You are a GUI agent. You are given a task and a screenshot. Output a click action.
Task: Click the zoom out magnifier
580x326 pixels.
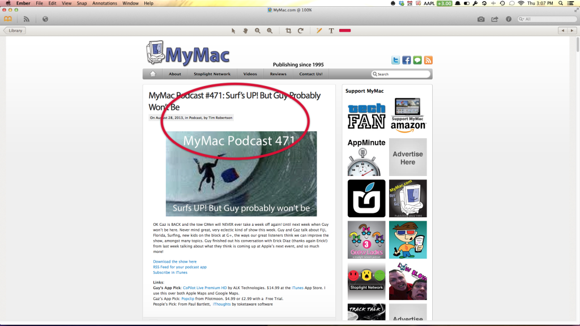click(x=258, y=31)
